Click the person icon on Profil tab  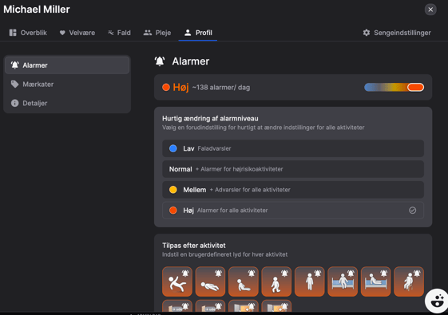[188, 33]
